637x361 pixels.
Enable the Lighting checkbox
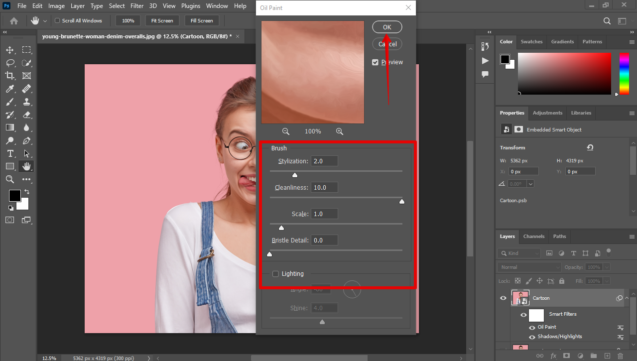[x=275, y=273]
